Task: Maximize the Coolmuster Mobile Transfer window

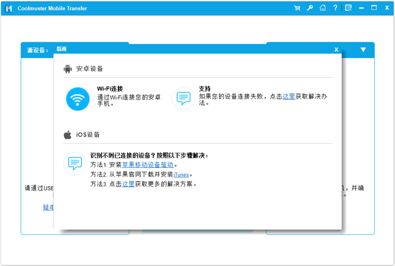Action: (x=374, y=8)
